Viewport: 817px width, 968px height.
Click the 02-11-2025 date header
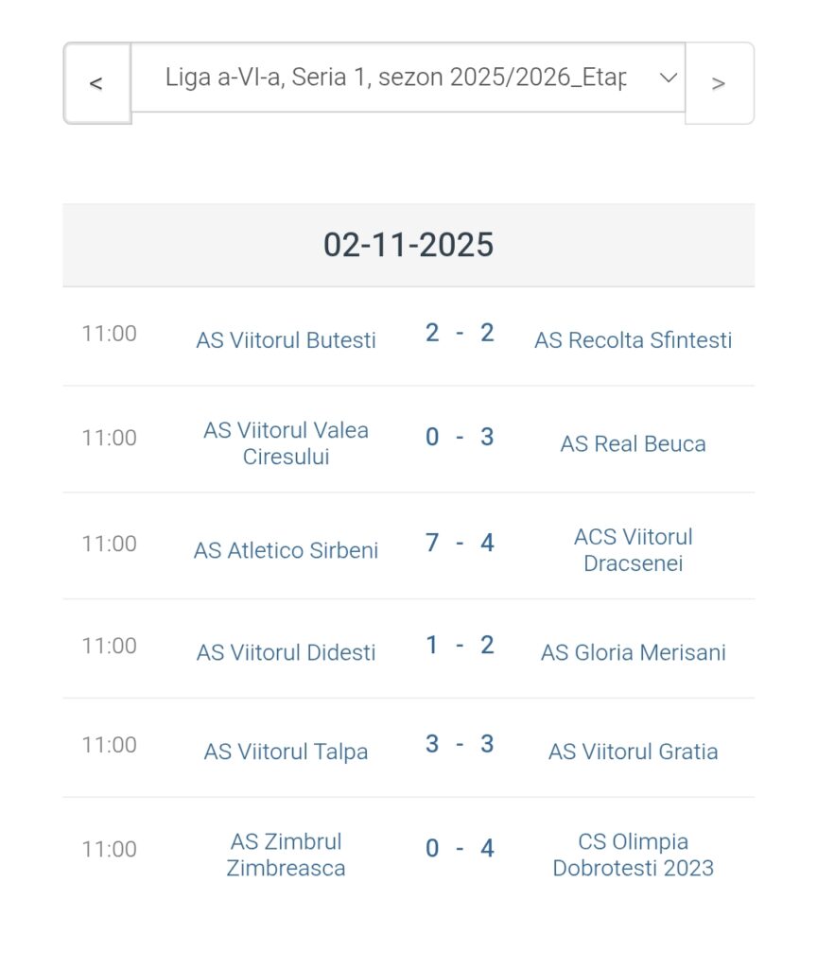[x=408, y=245]
